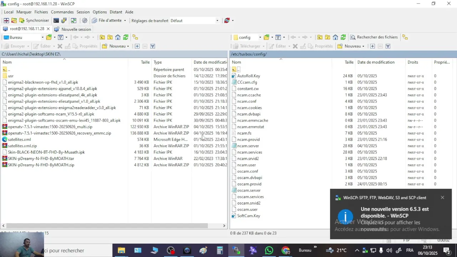
Task: Toggle remote directory tree icon
Action: [x=405, y=37]
